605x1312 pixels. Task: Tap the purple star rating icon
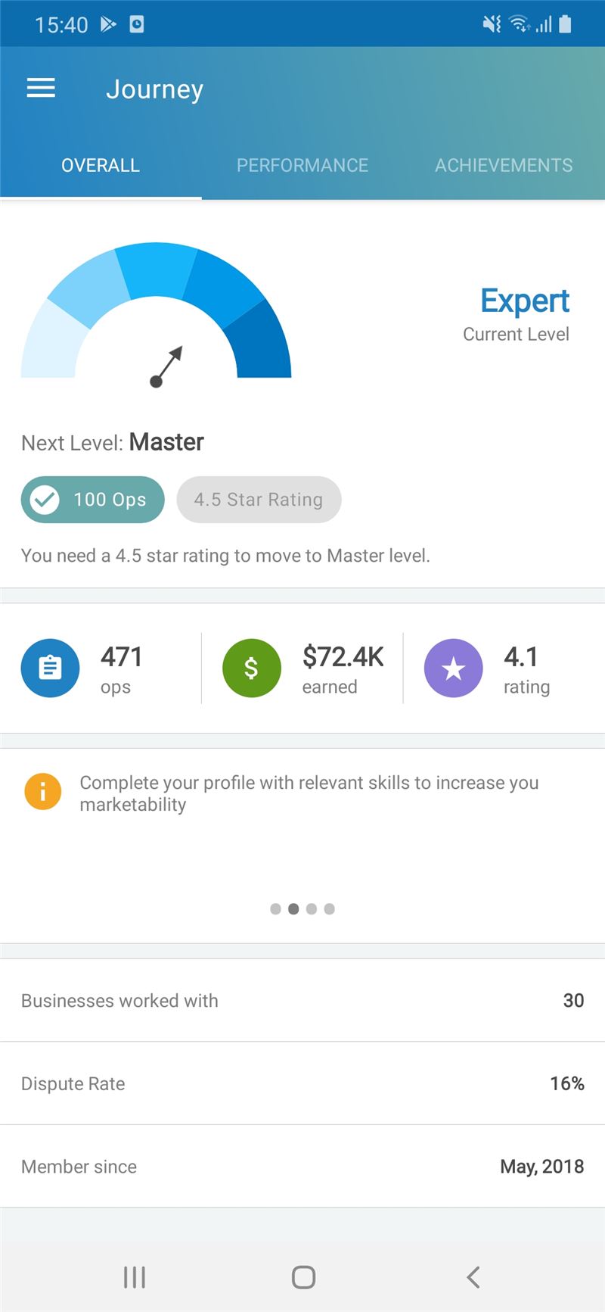(453, 668)
